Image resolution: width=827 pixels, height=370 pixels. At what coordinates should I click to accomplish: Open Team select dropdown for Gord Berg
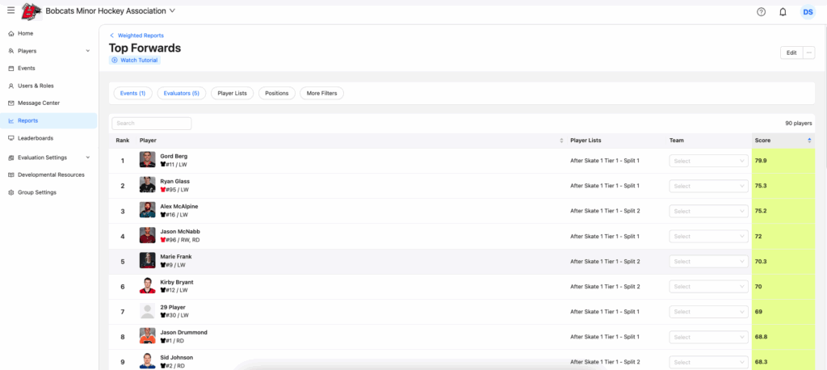[709, 161]
